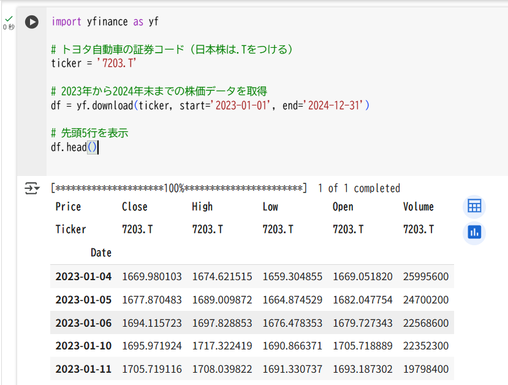This screenshot has width=508, height=385.
Task: Click the 2023-01-11 date row label
Action: [83, 369]
